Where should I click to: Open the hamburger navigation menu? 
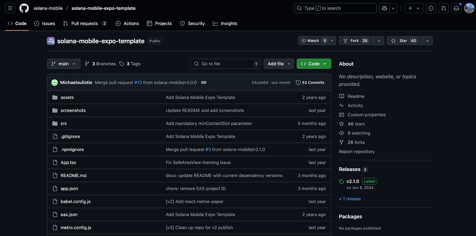point(10,8)
